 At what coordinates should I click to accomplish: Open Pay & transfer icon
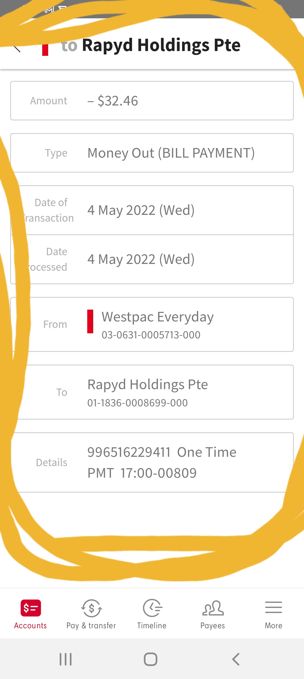pos(91,608)
